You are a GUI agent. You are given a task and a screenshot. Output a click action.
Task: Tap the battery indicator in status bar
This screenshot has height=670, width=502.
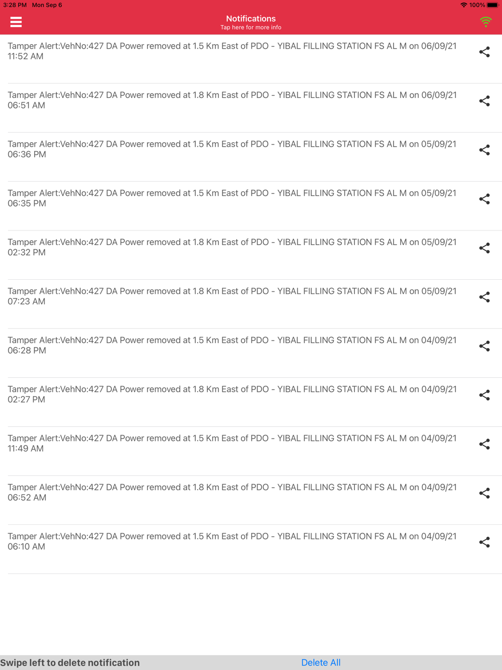[492, 5]
